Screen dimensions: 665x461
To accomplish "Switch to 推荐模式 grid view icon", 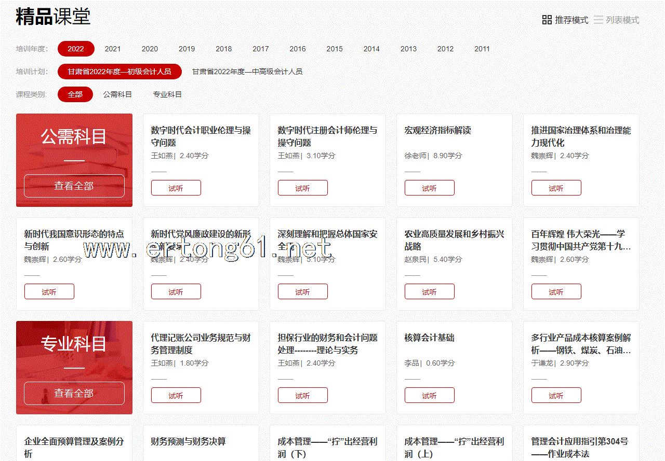I will coord(547,20).
